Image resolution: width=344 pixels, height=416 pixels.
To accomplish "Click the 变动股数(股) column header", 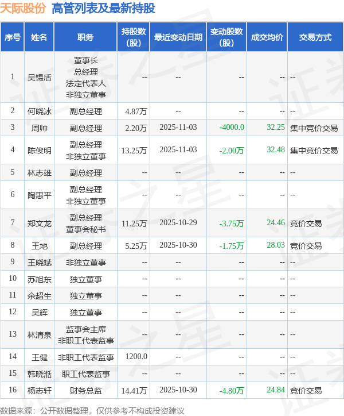I will click(x=226, y=37).
